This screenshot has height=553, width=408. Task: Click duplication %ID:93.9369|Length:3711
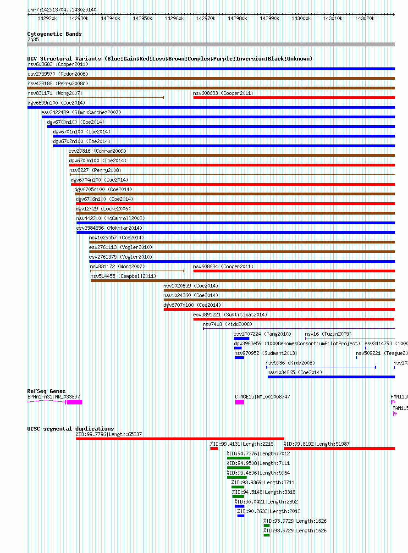point(263,482)
